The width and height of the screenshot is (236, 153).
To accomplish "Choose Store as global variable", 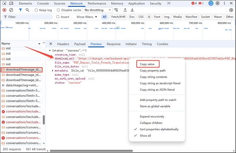I will tap(155, 106).
